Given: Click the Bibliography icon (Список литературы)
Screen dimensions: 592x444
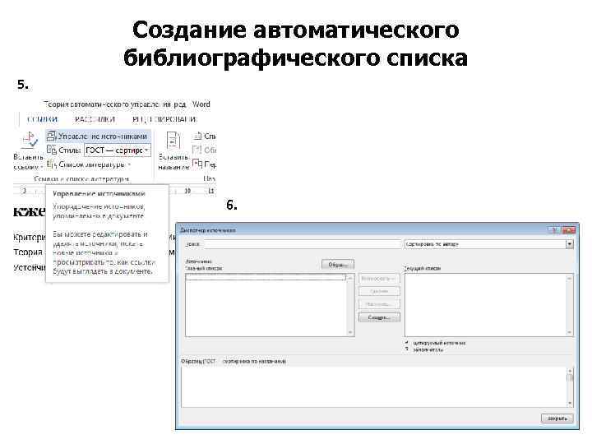Looking at the screenshot, I should pos(51,164).
